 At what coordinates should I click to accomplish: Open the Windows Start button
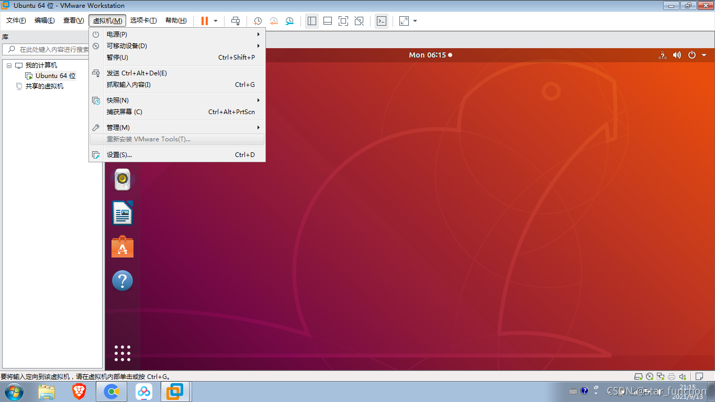pyautogui.click(x=13, y=392)
